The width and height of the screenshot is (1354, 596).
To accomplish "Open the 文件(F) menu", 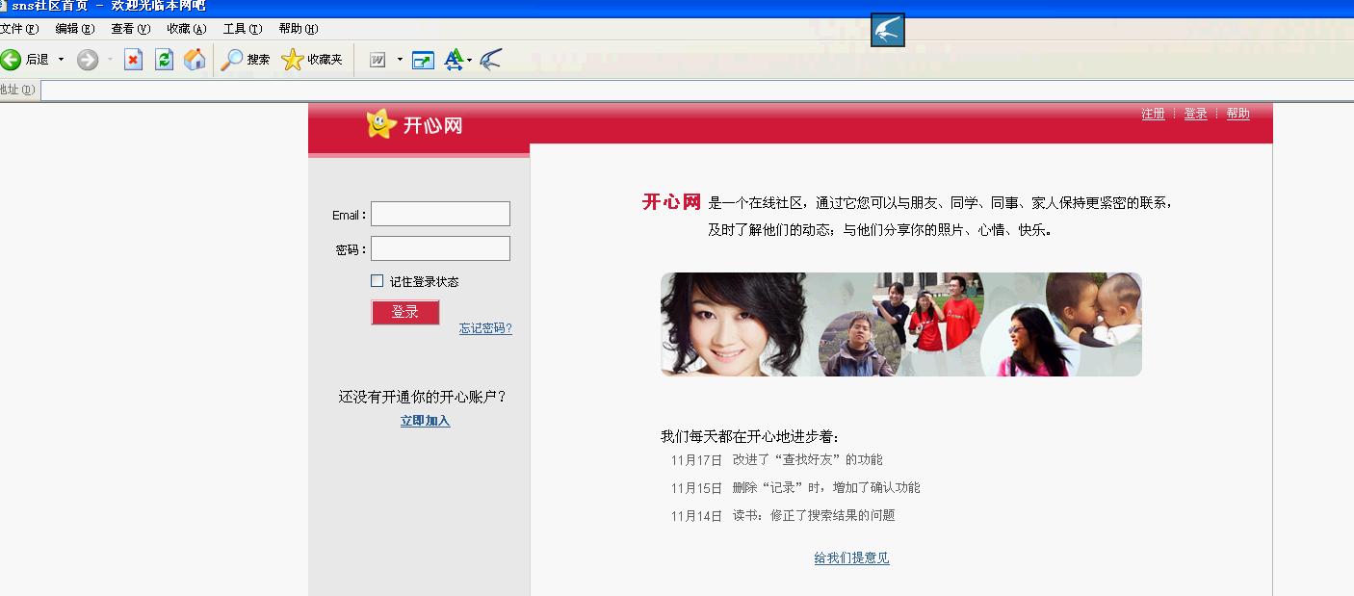I will pyautogui.click(x=19, y=29).
